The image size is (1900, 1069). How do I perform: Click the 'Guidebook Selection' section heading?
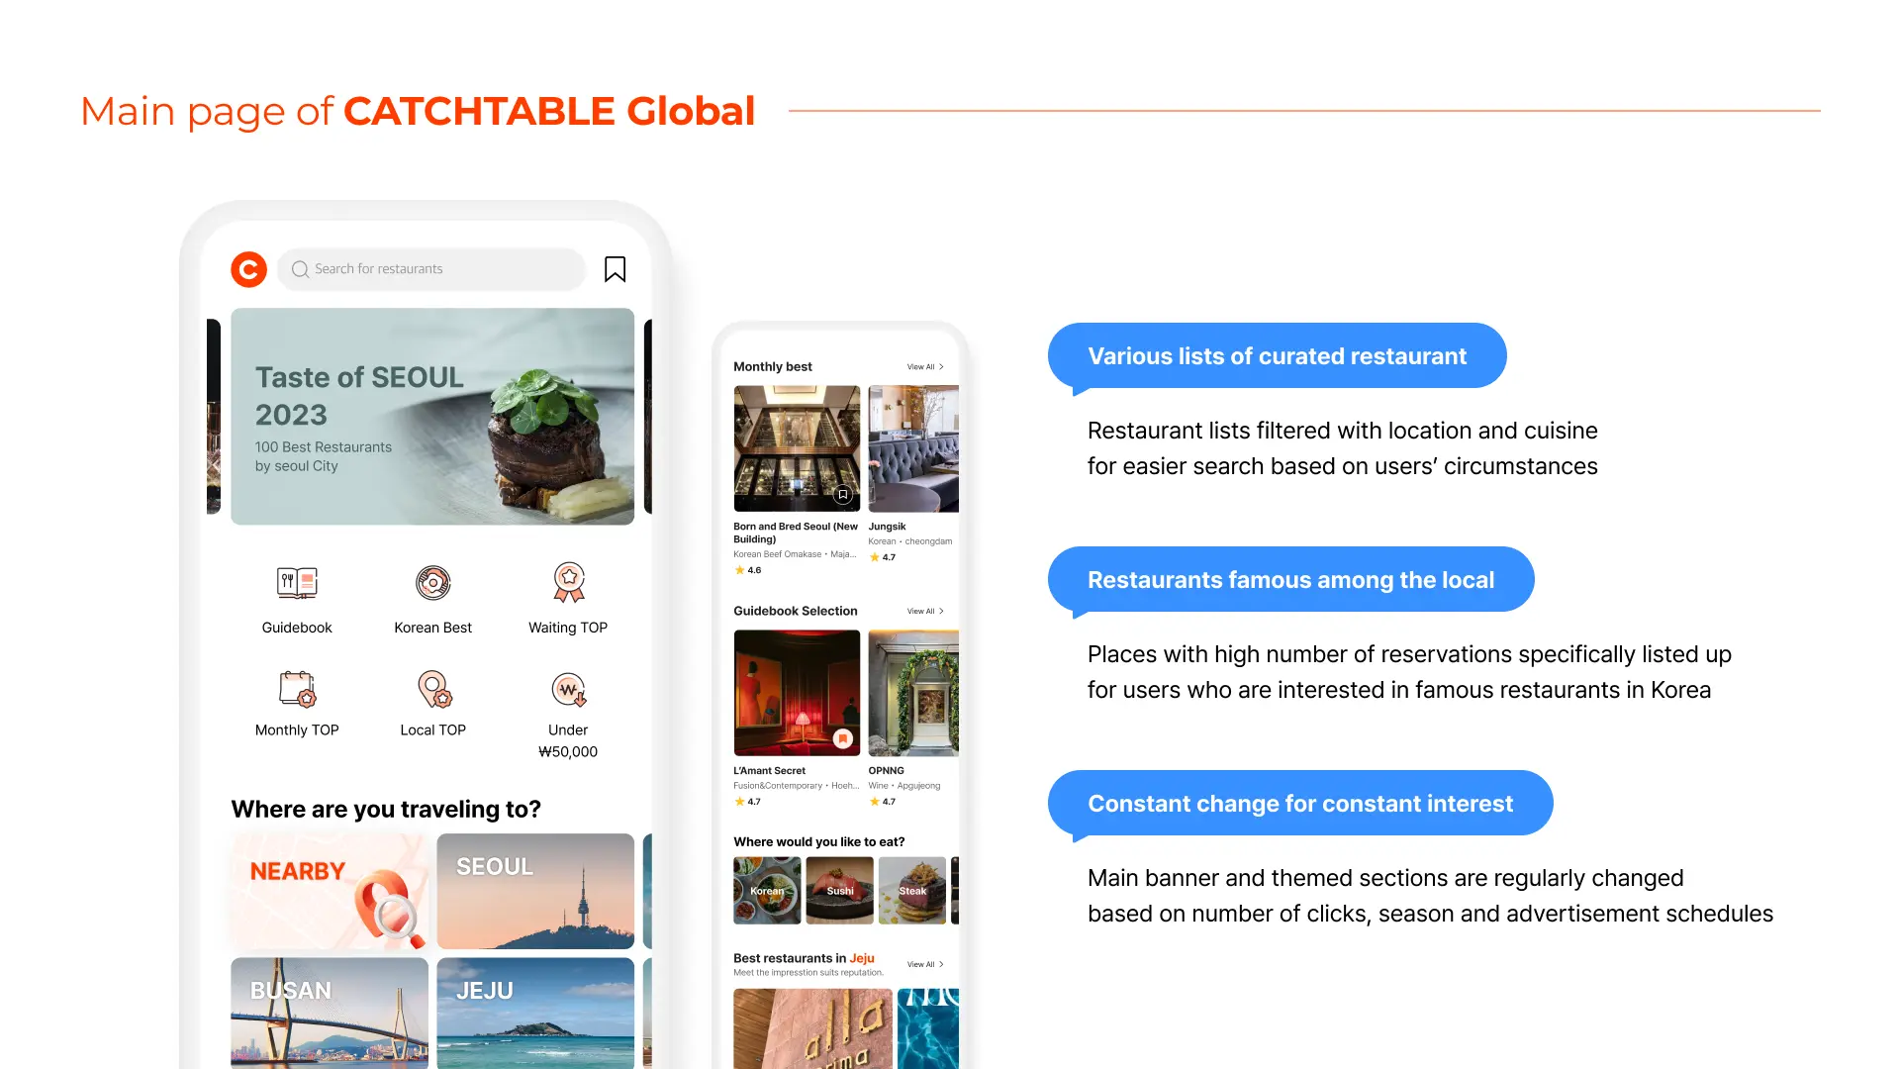795,611
